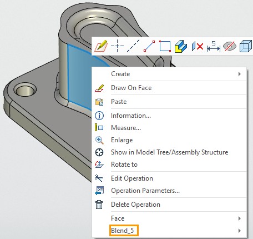Expand the Blend_5 submenu arrow

click(240, 231)
